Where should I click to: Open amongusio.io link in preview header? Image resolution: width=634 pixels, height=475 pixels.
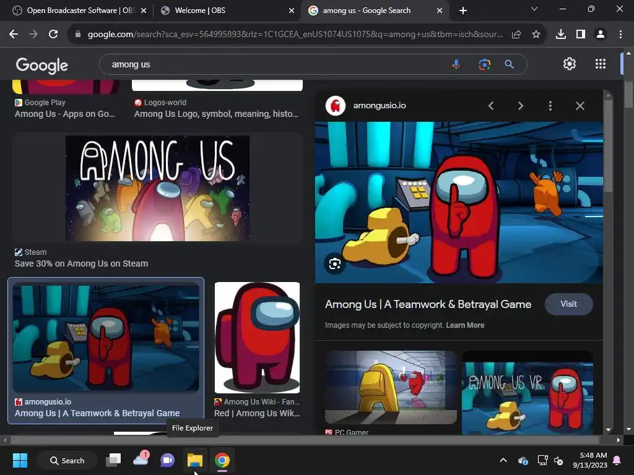click(380, 106)
